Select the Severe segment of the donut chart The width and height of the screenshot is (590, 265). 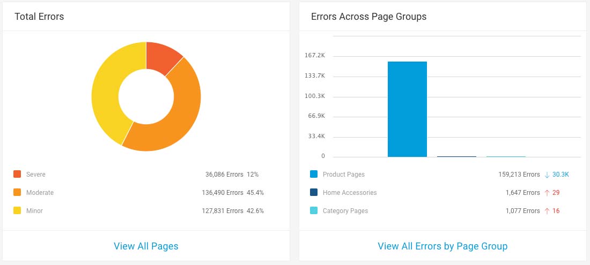163,56
